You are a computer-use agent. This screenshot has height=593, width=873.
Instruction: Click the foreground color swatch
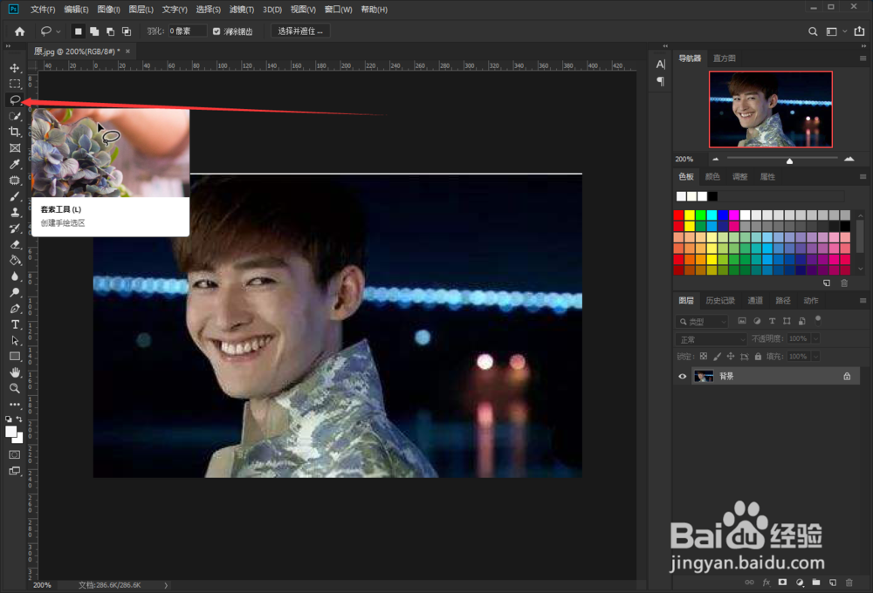(x=11, y=432)
